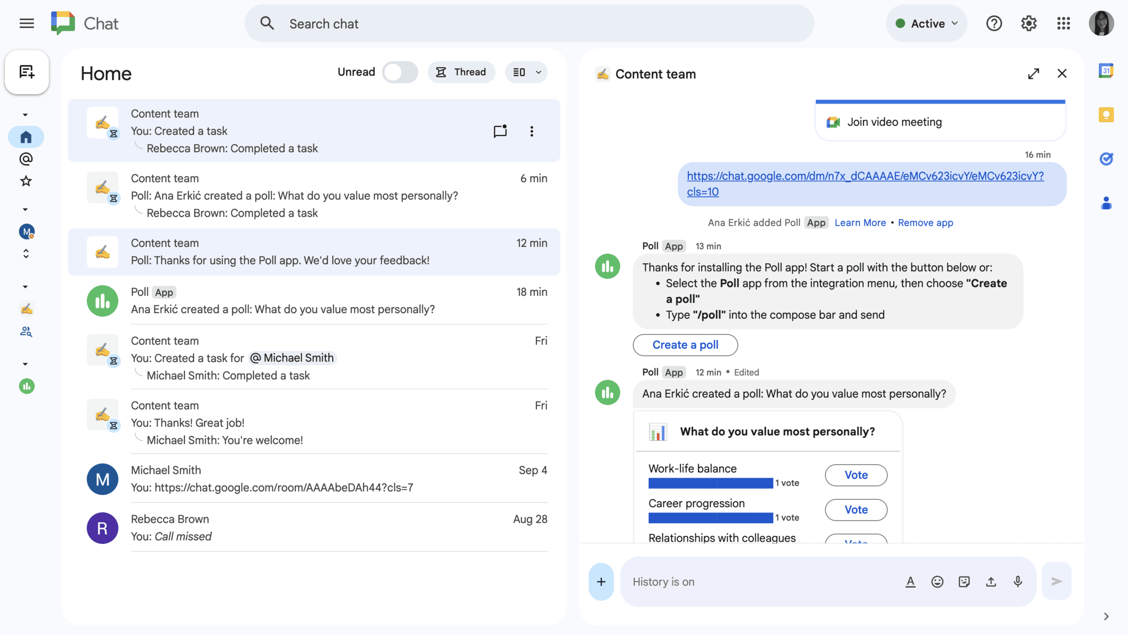Open the conversation list view options dropdown
1128x635 pixels.
[525, 72]
